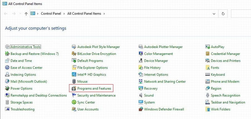Click the forward navigation arrow
This screenshot has height=119, width=251.
14,14
